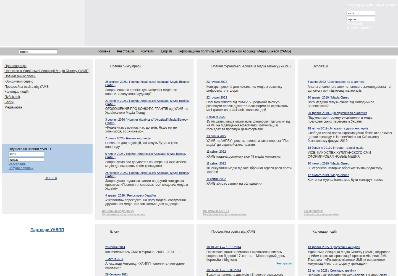Viewport: 398px width, 276px height.
Task: Open Інформація для членів УАВПП link
Action: (x=371, y=5)
